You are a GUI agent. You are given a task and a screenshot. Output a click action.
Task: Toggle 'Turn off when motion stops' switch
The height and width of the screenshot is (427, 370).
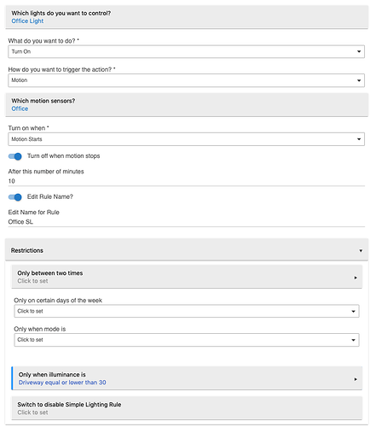14,156
